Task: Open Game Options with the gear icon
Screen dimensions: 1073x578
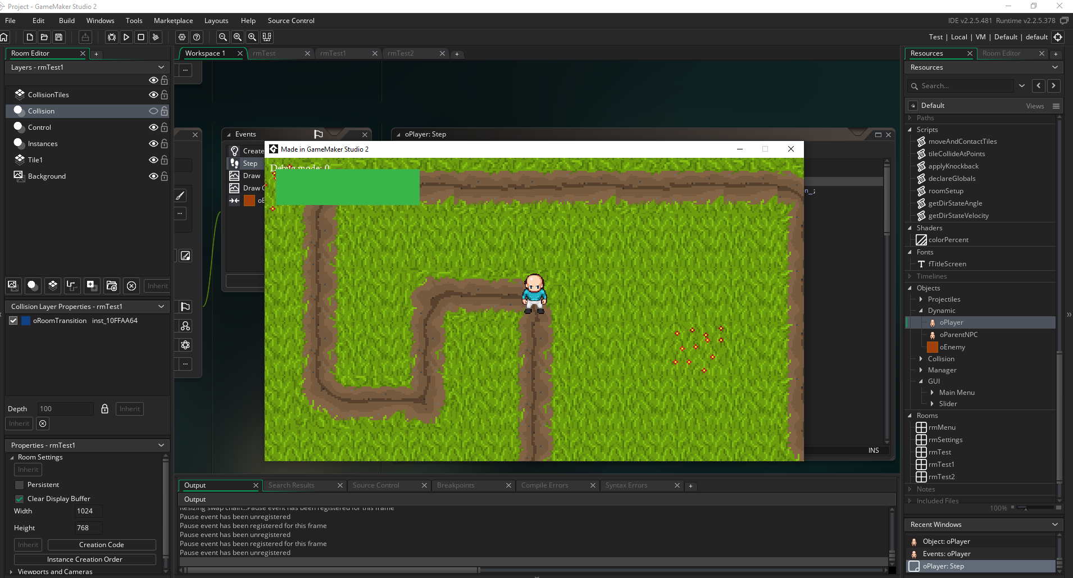Action: [x=181, y=37]
